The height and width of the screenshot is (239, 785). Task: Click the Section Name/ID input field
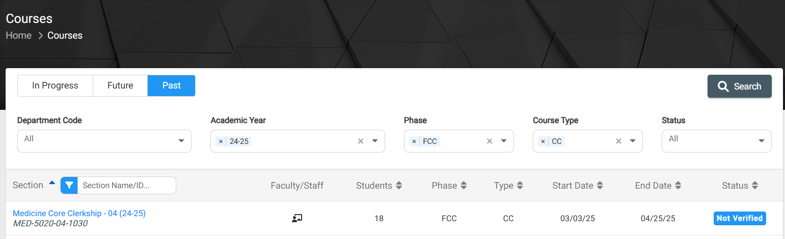(126, 185)
